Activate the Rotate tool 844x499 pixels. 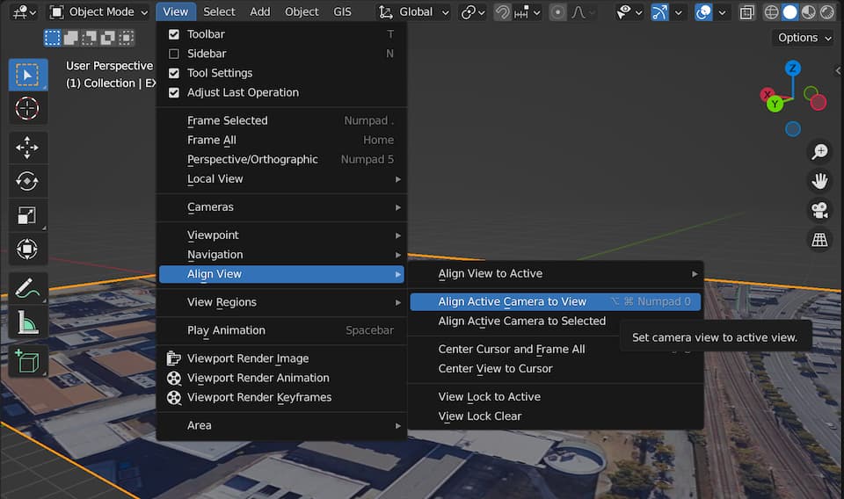[27, 182]
